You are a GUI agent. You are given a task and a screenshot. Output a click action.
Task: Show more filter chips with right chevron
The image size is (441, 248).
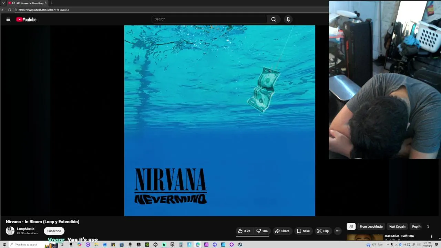(x=428, y=226)
